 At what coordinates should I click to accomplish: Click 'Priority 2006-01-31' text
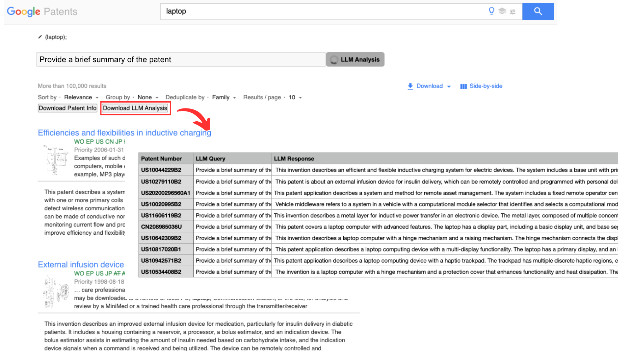click(99, 150)
